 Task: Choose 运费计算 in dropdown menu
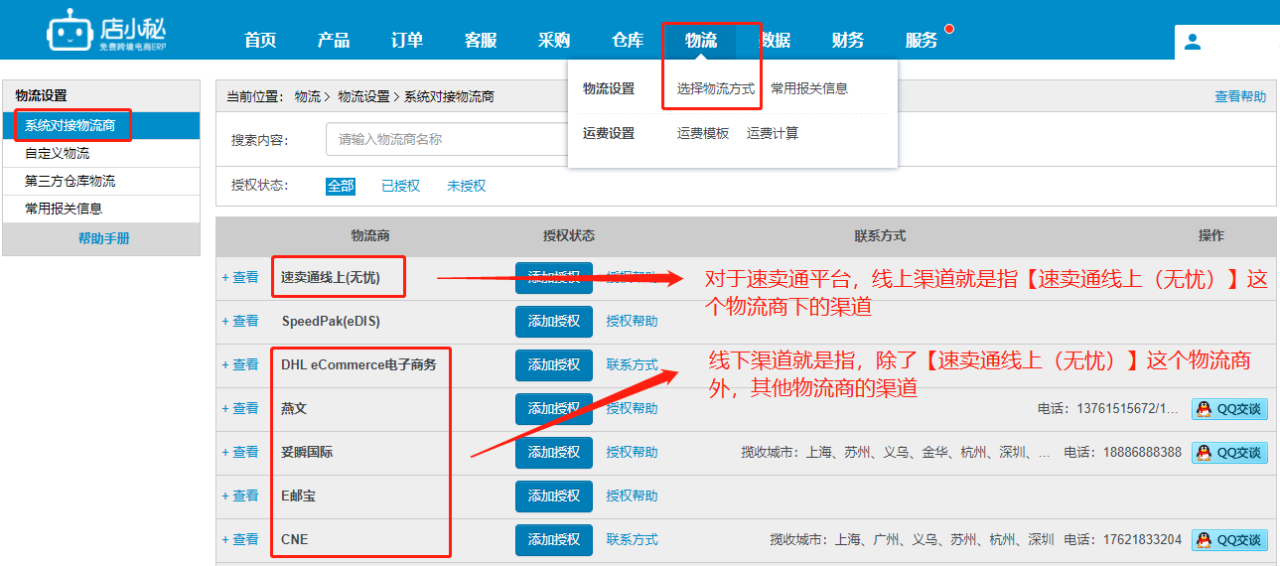pos(773,133)
